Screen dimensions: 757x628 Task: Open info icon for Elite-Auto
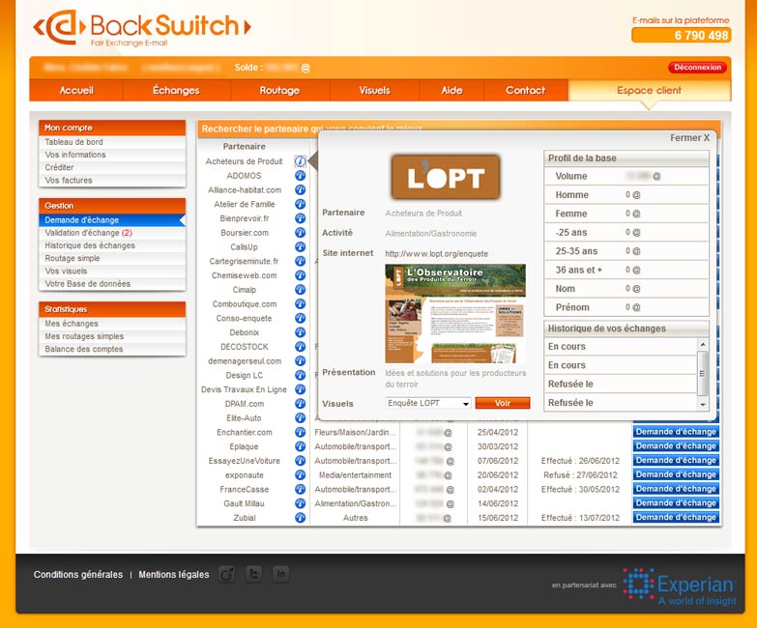click(x=300, y=417)
